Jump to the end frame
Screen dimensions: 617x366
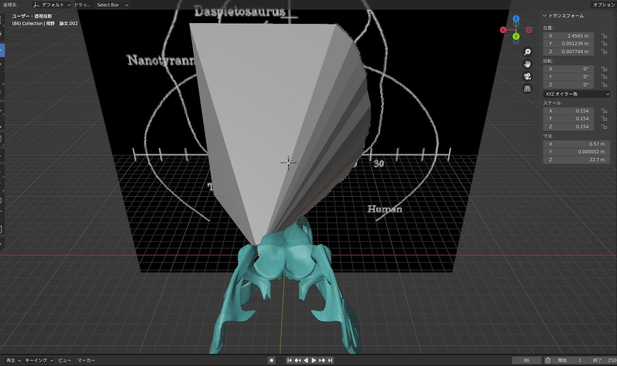click(330, 360)
